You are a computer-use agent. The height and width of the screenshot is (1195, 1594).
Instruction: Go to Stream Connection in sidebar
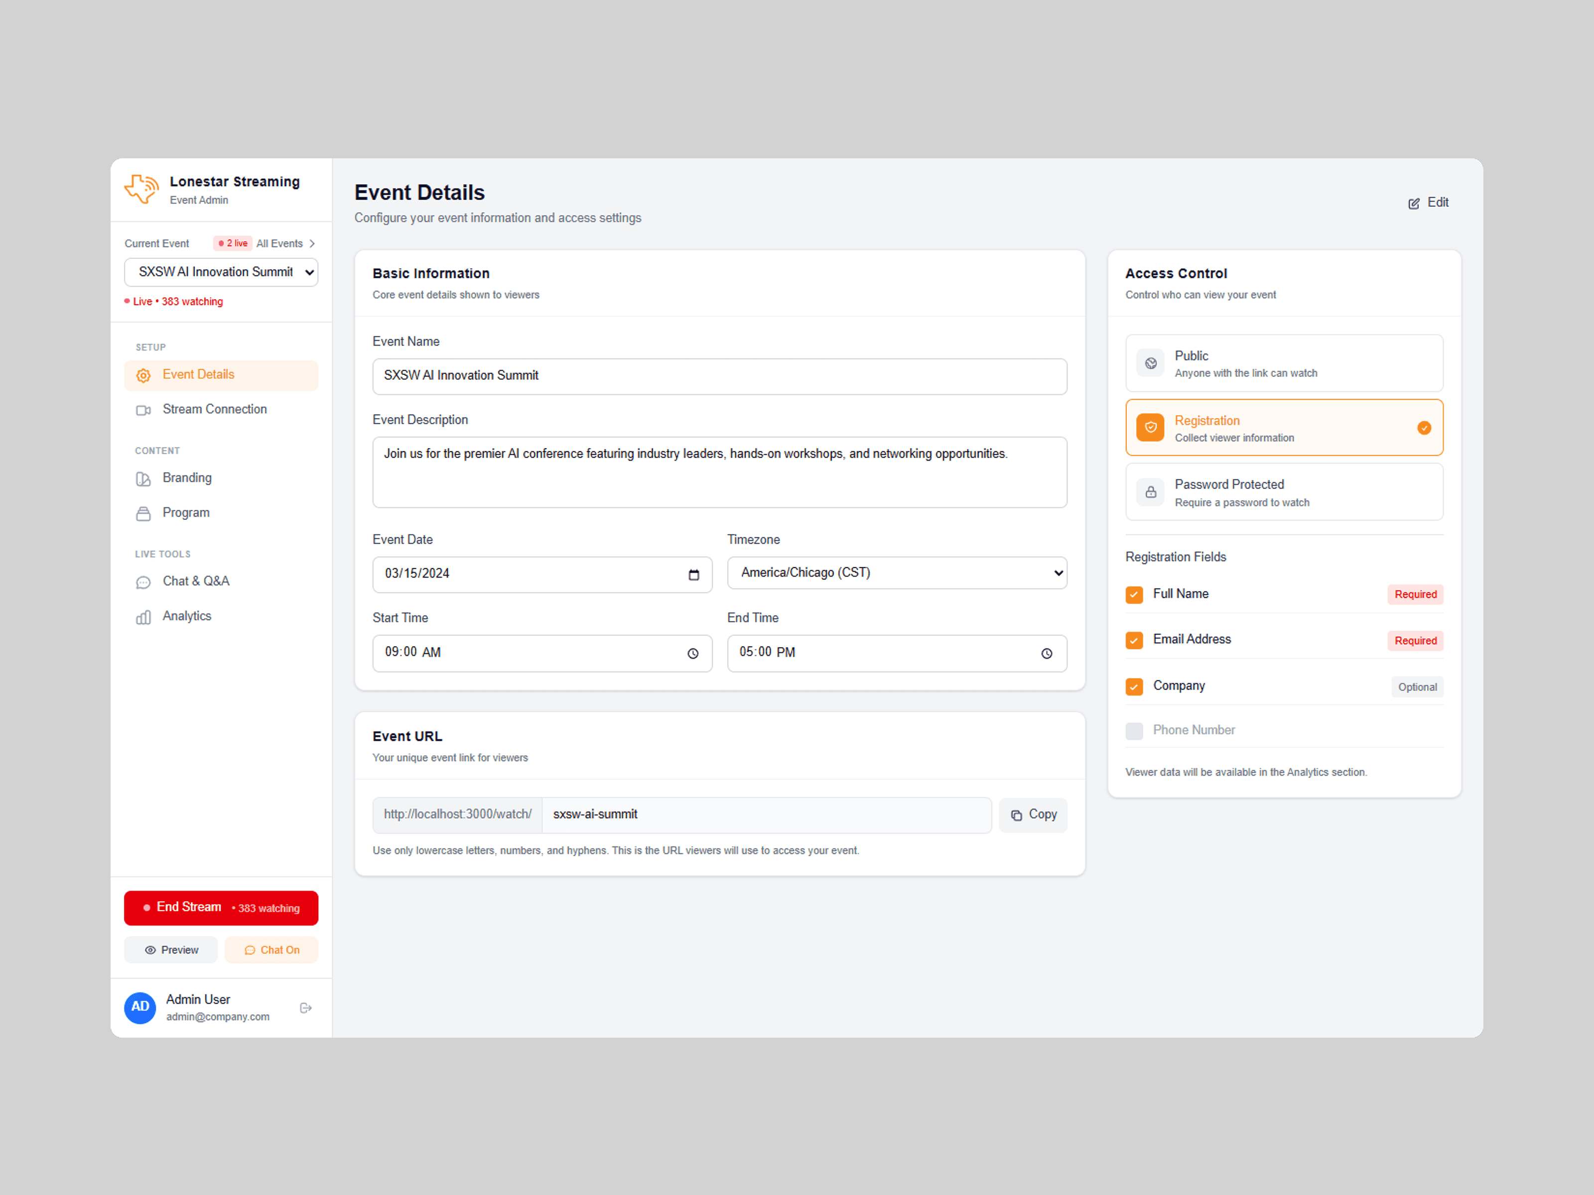click(x=214, y=409)
